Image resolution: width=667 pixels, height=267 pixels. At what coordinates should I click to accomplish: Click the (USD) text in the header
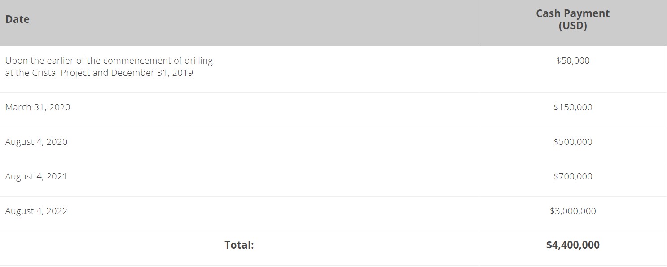573,26
